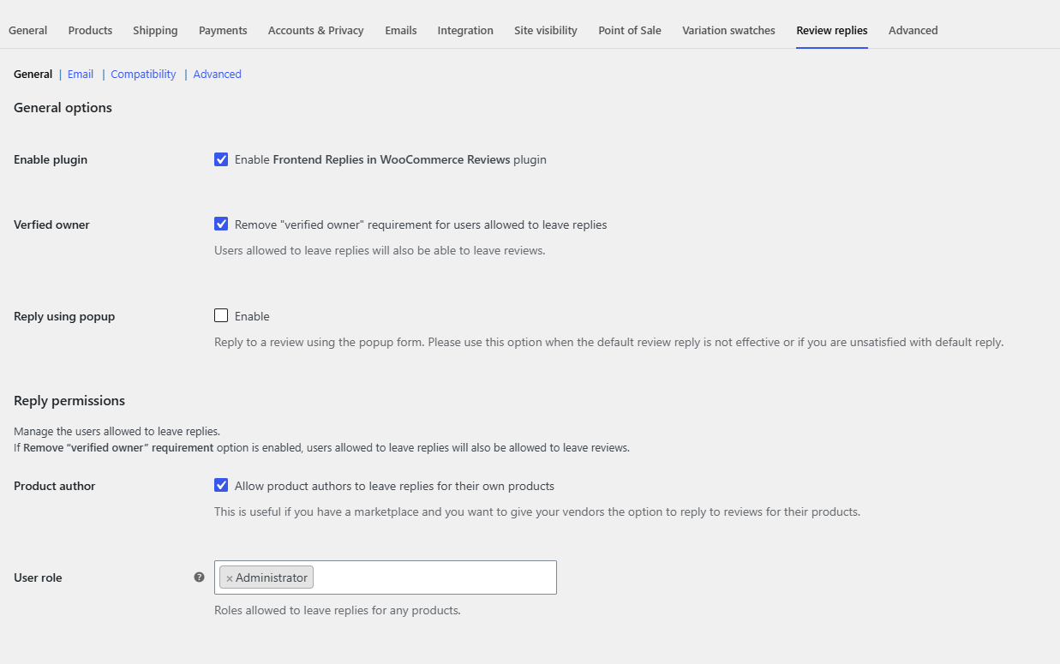Click the Verfied owner label
This screenshot has height=664, width=1060.
[51, 224]
